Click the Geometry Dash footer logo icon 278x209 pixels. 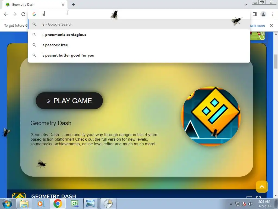coord(19,195)
